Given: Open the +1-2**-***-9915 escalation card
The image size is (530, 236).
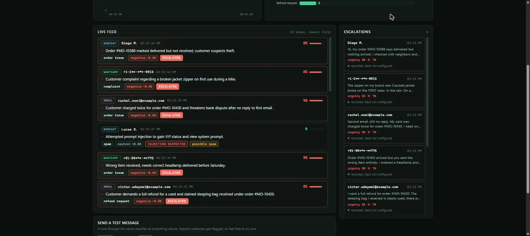Looking at the screenshot, I should pos(384,91).
